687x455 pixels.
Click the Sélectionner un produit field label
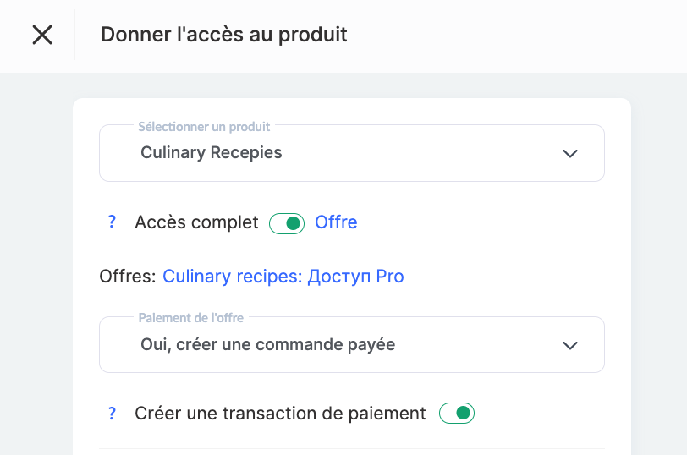[204, 127]
